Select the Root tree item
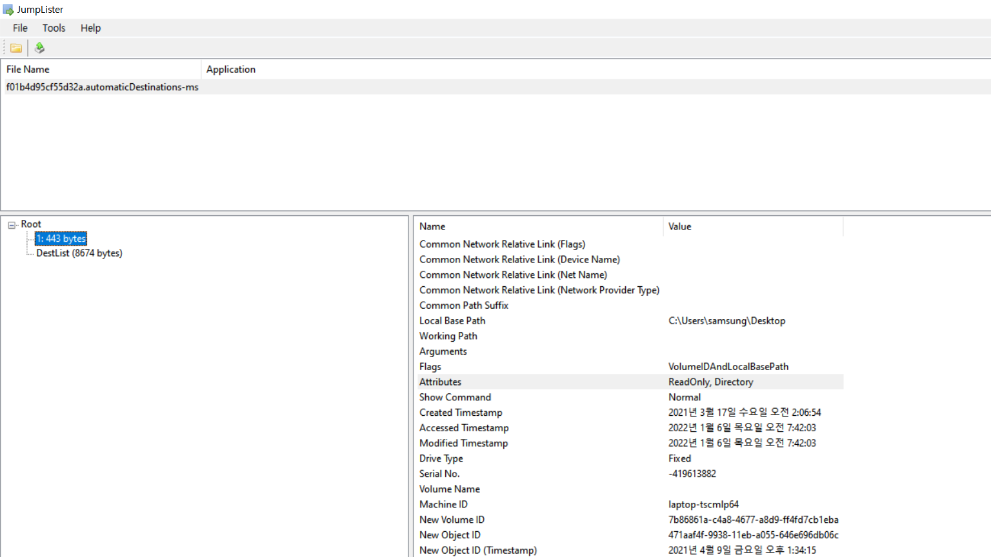Image resolution: width=991 pixels, height=557 pixels. 30,224
